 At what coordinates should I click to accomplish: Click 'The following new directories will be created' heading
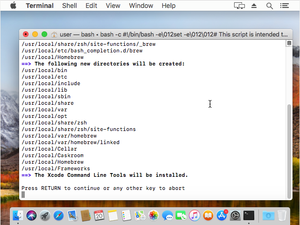tap(109, 64)
